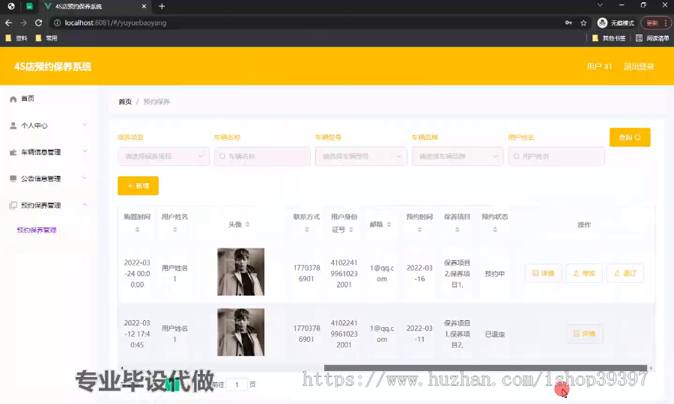This screenshot has width=674, height=404.
Task: Click the 新增 add button
Action: click(x=138, y=186)
